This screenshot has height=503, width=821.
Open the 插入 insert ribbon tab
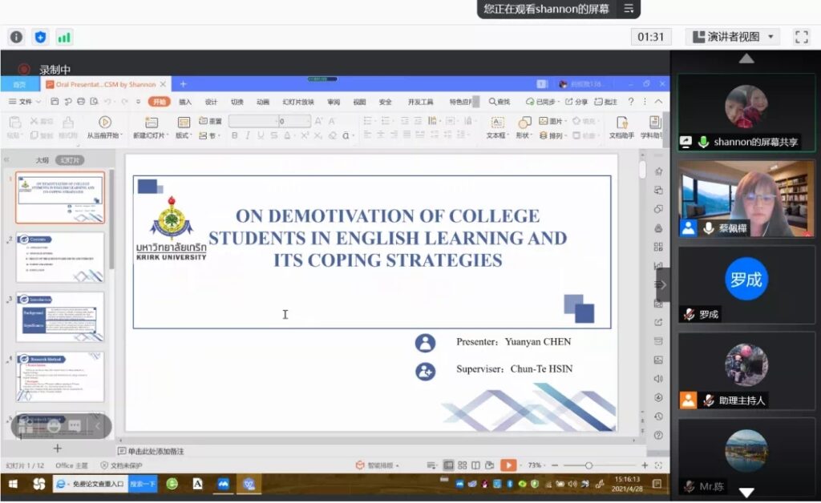(185, 102)
